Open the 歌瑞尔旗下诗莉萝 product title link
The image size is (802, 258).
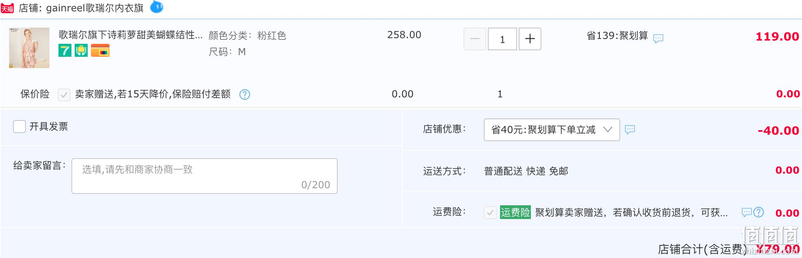(x=130, y=35)
